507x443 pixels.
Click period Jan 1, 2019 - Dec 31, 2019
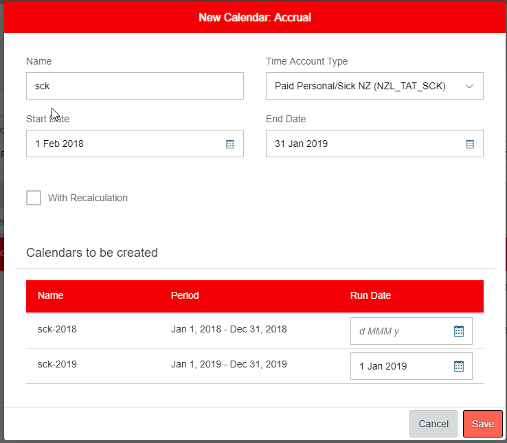(229, 364)
